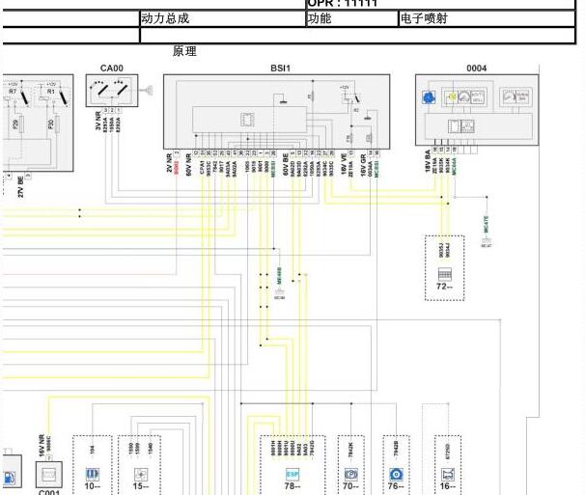Click the 动力总成 header cell
This screenshot has width=585, height=495.
pyautogui.click(x=223, y=18)
